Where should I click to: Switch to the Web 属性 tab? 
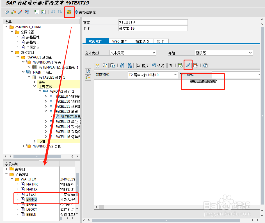point(120,41)
